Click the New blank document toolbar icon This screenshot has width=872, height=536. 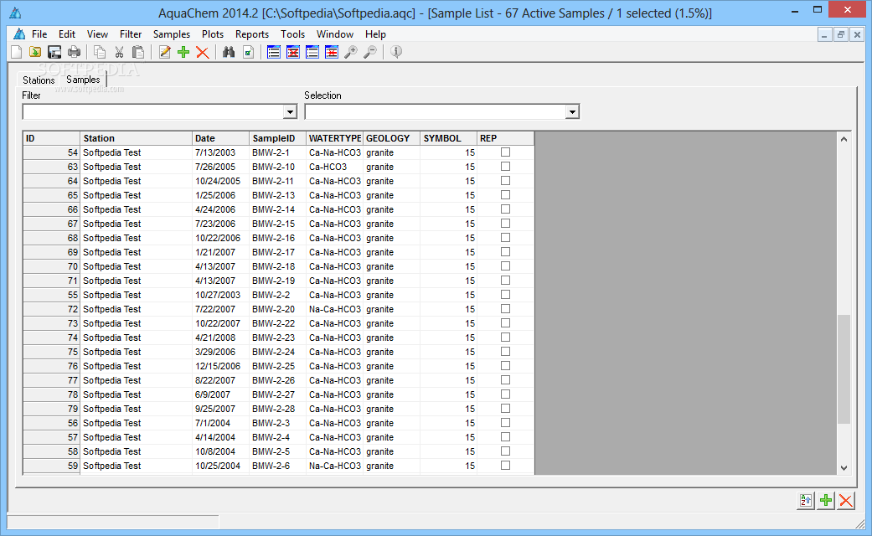point(17,52)
